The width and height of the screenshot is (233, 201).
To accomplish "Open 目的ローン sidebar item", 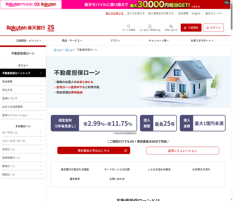I will (x=23, y=175).
